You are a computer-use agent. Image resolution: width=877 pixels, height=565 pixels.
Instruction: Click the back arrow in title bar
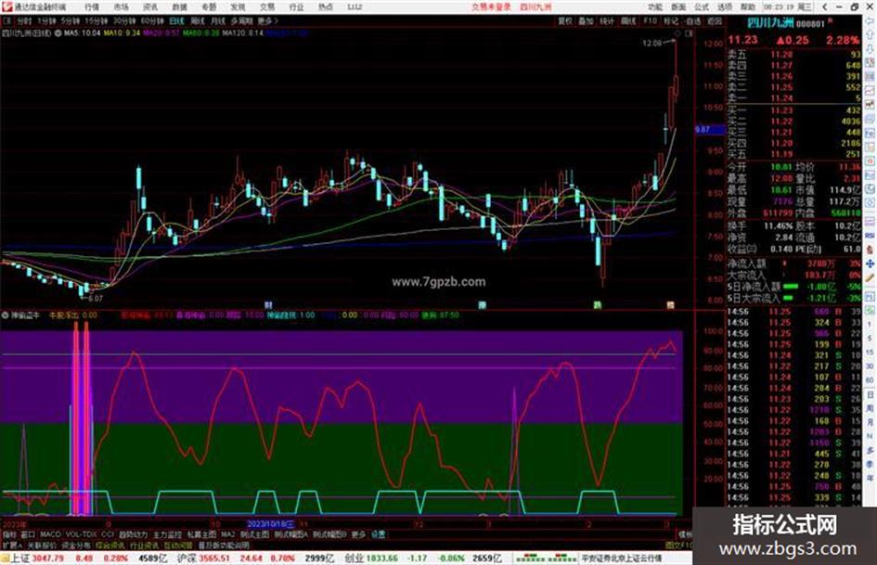825,7
